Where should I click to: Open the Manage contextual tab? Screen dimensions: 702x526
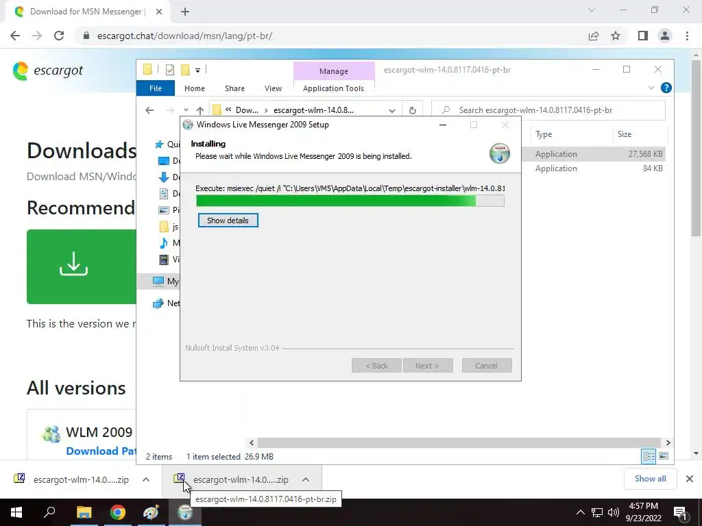334,71
